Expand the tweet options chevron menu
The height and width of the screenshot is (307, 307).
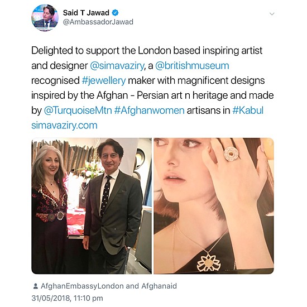(x=272, y=14)
